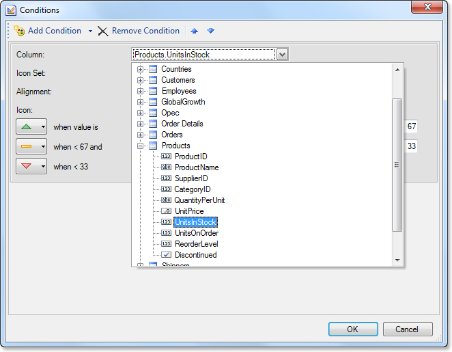The width and height of the screenshot is (452, 352).
Task: Choose the CategoryID column
Action: 193,189
